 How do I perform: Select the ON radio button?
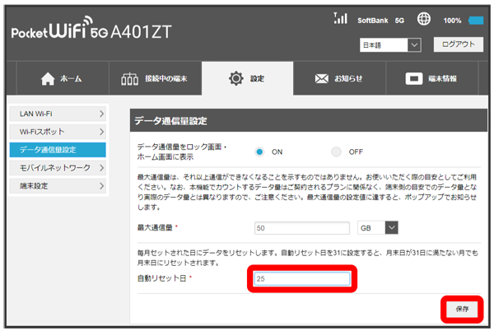tap(259, 152)
